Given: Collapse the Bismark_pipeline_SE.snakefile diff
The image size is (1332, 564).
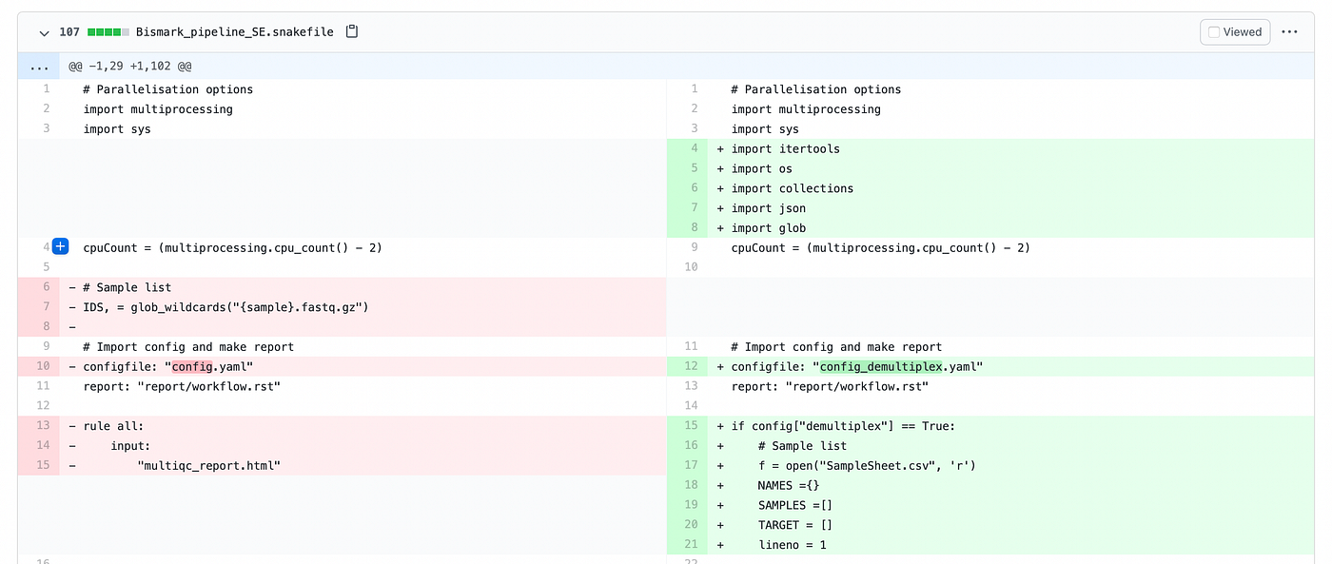Looking at the screenshot, I should [44, 32].
